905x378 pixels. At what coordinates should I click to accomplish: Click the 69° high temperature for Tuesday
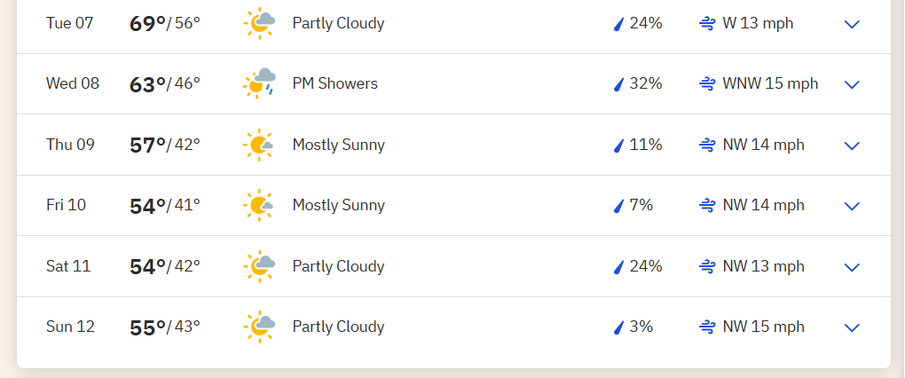coord(148,24)
